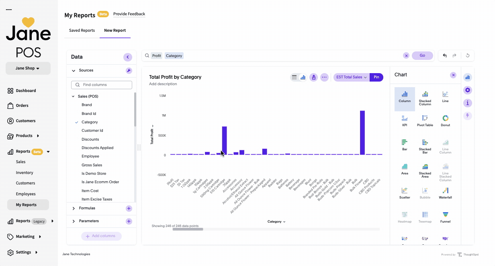Pick the Donut chart type

pyautogui.click(x=445, y=121)
